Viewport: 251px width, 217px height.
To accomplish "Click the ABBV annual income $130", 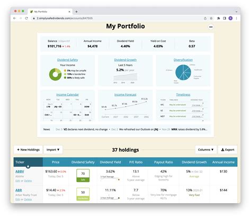I will coord(223,171).
